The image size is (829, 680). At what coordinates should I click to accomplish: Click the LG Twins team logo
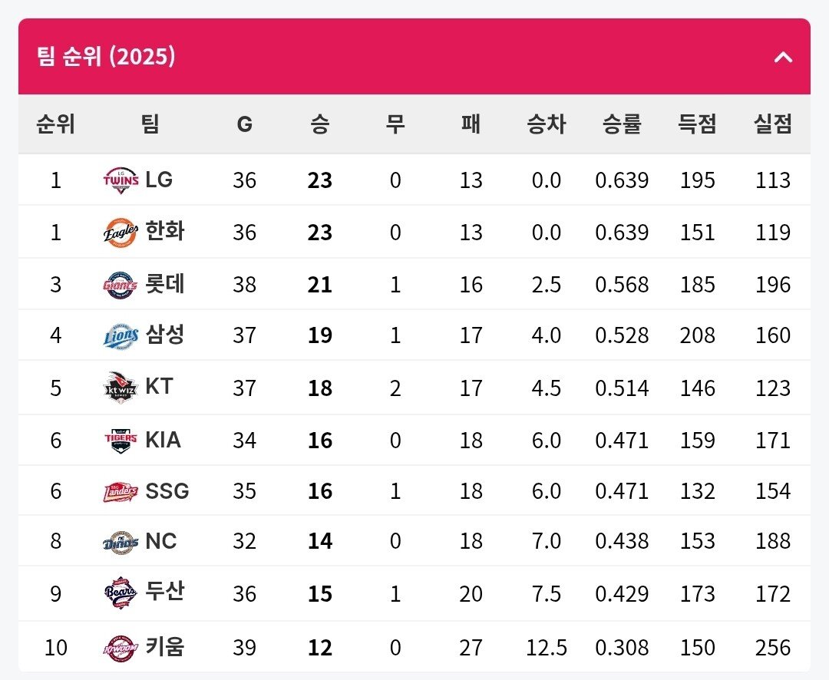[121, 180]
